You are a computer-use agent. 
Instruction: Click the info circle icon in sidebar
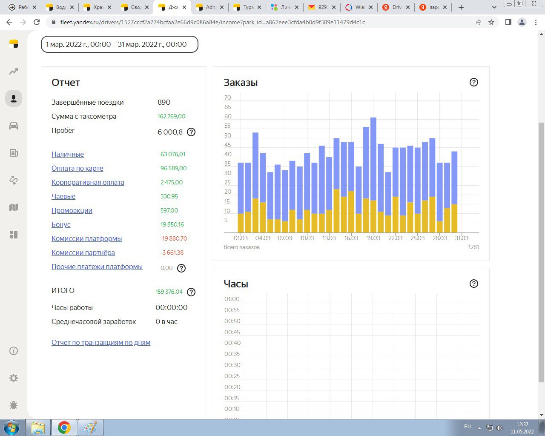coord(14,351)
